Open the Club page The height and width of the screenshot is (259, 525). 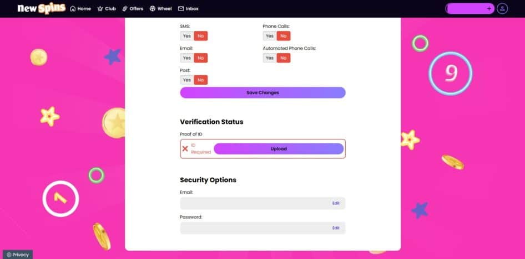pos(107,9)
